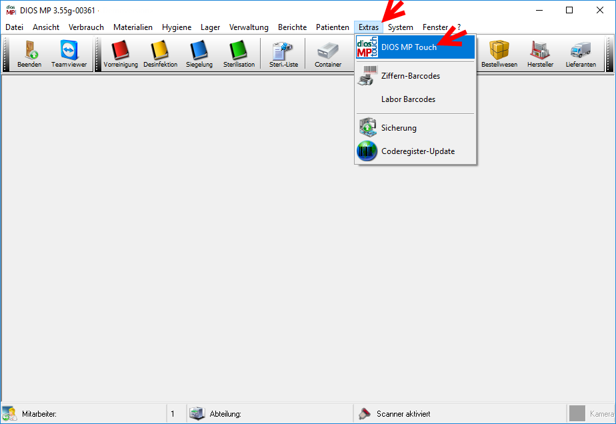Expand the Patienten menu
Screen dimensions: 616x424
point(332,27)
